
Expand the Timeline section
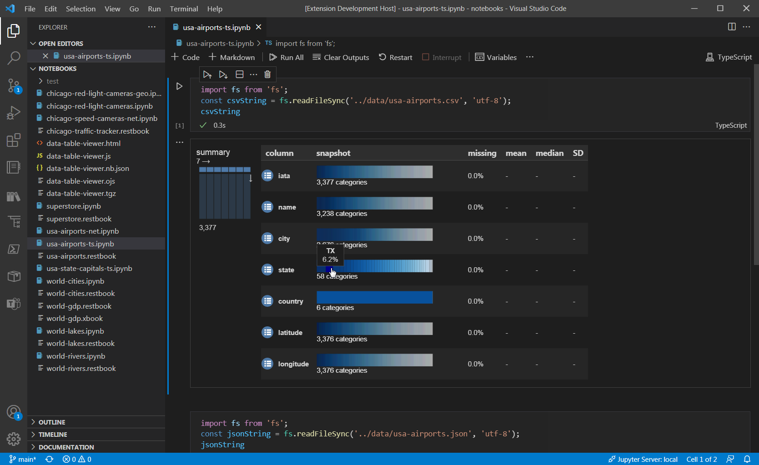click(96, 435)
